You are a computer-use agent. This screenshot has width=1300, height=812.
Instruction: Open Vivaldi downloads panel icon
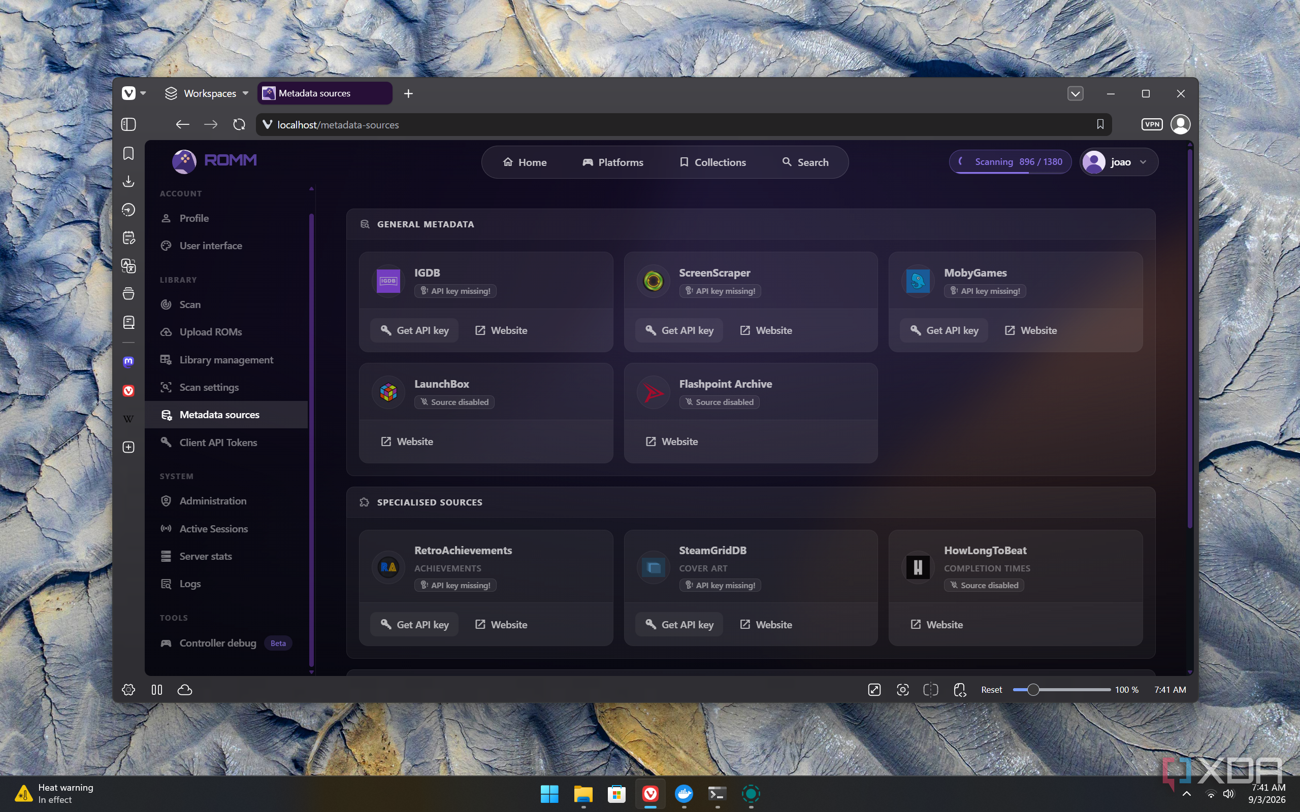pyautogui.click(x=128, y=182)
